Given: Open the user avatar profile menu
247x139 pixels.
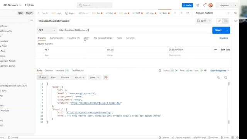Looking at the screenshot, I should [211, 5].
